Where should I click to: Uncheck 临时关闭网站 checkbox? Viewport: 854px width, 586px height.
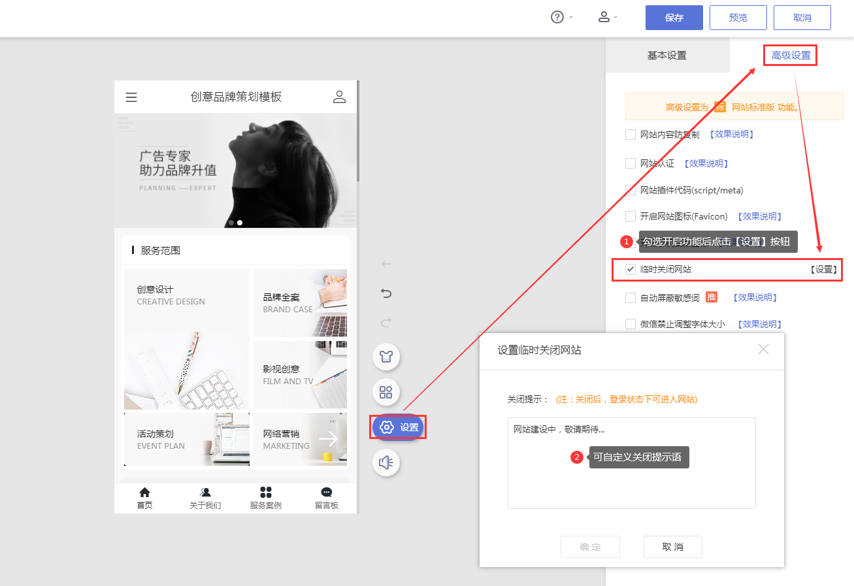coord(631,269)
